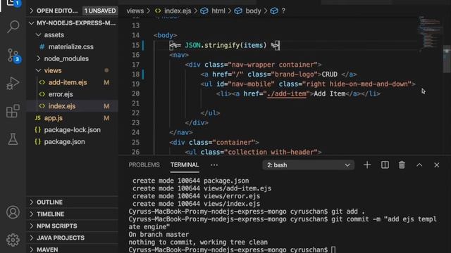Open package-lock.json file

[x=73, y=130]
